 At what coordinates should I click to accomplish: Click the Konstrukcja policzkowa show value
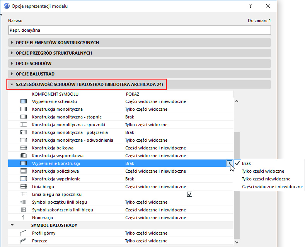(156, 171)
